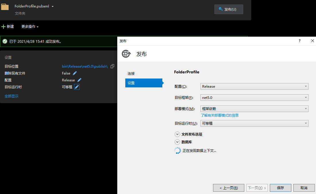Screen dimensions: 316x194
Task: Click the 目标位置 label
Action: tap(11, 66)
